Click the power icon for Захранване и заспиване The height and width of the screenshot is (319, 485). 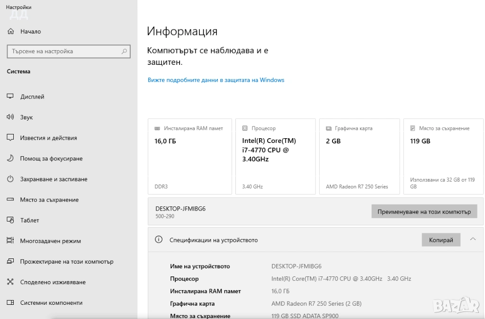pyautogui.click(x=10, y=179)
